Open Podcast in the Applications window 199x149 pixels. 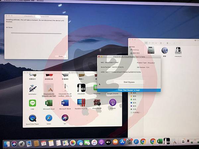click(x=112, y=103)
